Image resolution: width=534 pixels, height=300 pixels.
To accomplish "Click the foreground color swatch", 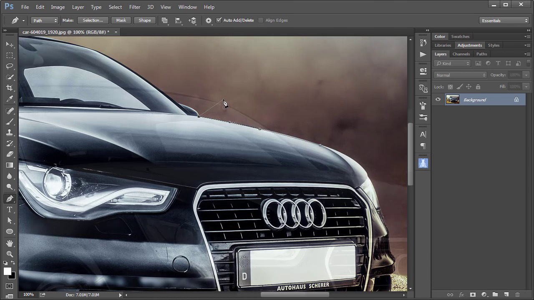I will (x=8, y=271).
